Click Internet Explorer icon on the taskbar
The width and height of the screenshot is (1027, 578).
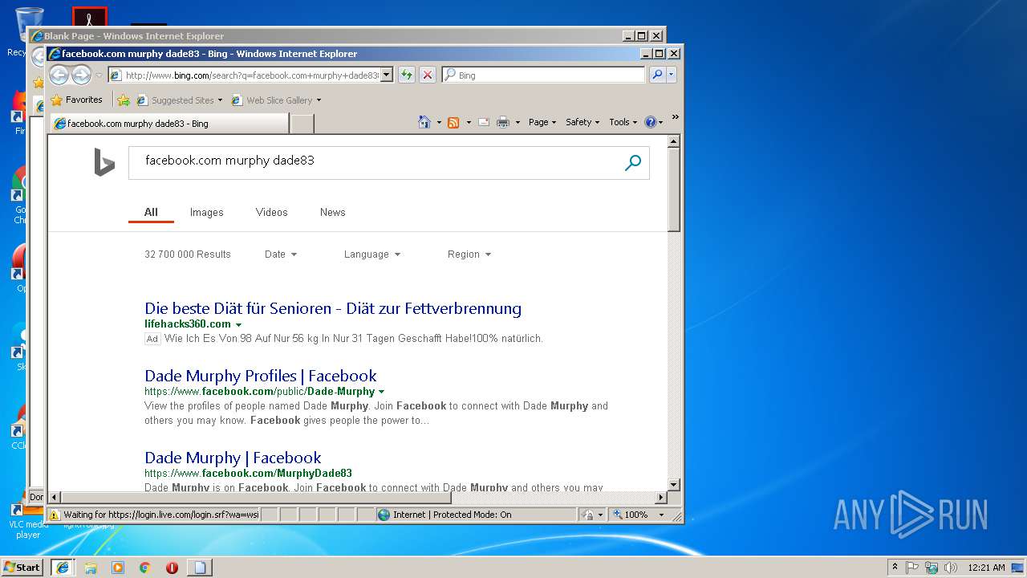pyautogui.click(x=63, y=567)
